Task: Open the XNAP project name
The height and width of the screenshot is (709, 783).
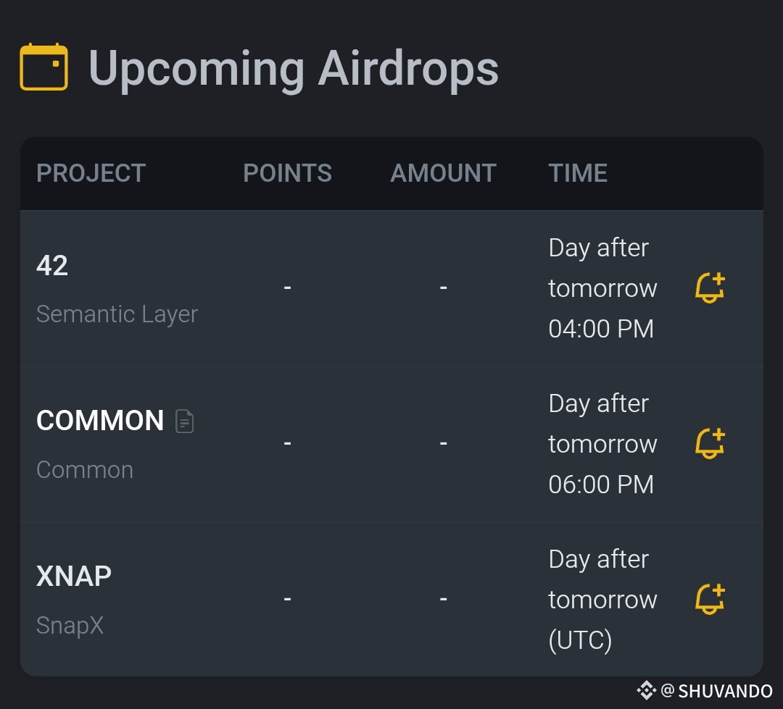Action: [x=74, y=576]
